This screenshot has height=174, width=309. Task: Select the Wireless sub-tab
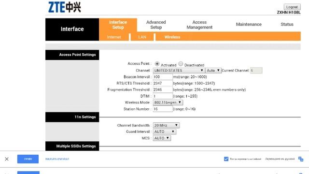click(172, 37)
